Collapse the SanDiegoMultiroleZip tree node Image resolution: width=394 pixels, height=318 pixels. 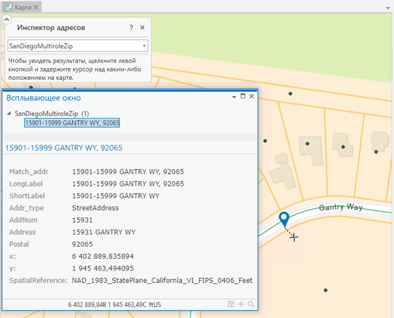pos(9,113)
